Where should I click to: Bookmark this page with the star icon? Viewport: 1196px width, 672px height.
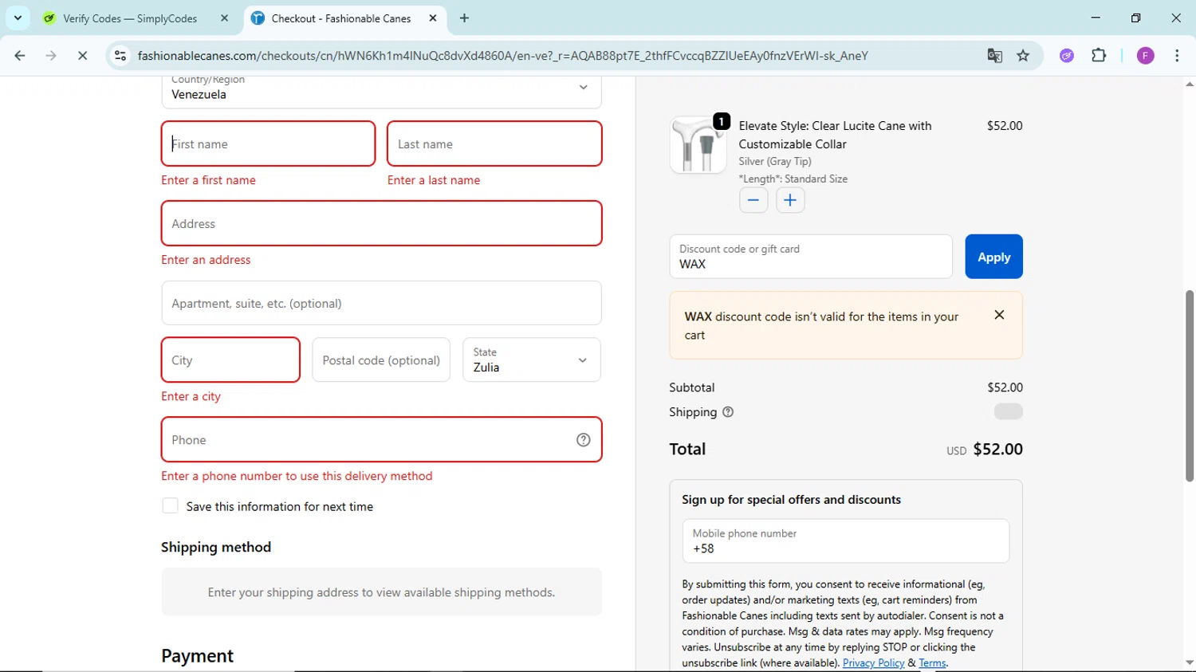1023,56
